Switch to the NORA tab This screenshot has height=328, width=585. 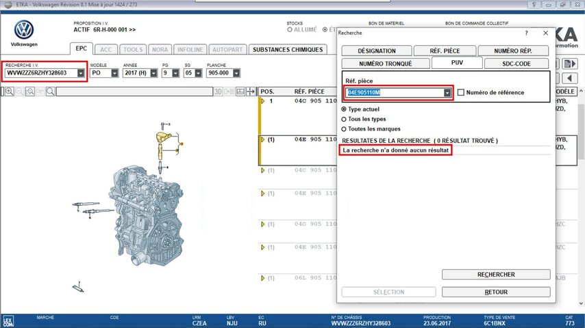[160, 49]
